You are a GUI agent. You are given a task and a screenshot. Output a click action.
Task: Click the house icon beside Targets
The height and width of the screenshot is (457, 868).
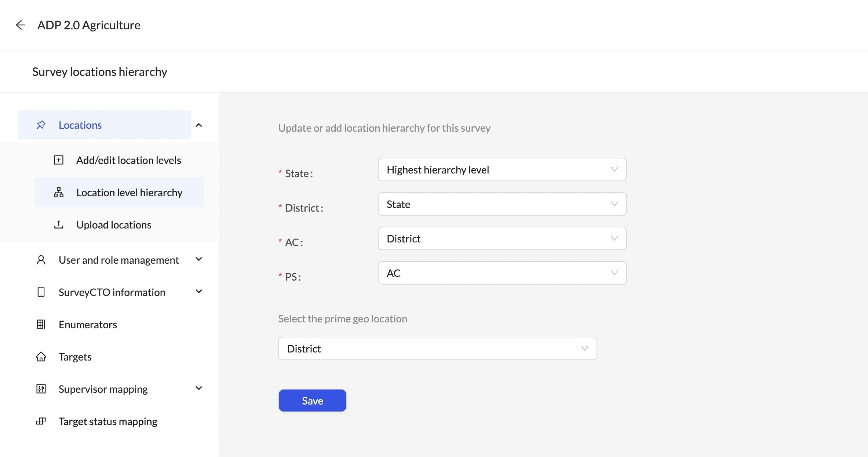(x=41, y=357)
